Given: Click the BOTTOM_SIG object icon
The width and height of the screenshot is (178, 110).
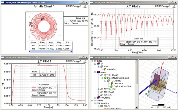Looking at the screenshot, I should [102, 89].
